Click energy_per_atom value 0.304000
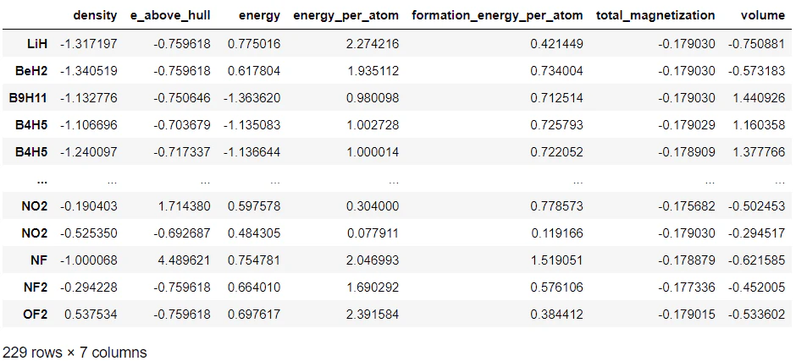This screenshot has width=807, height=361. point(373,206)
